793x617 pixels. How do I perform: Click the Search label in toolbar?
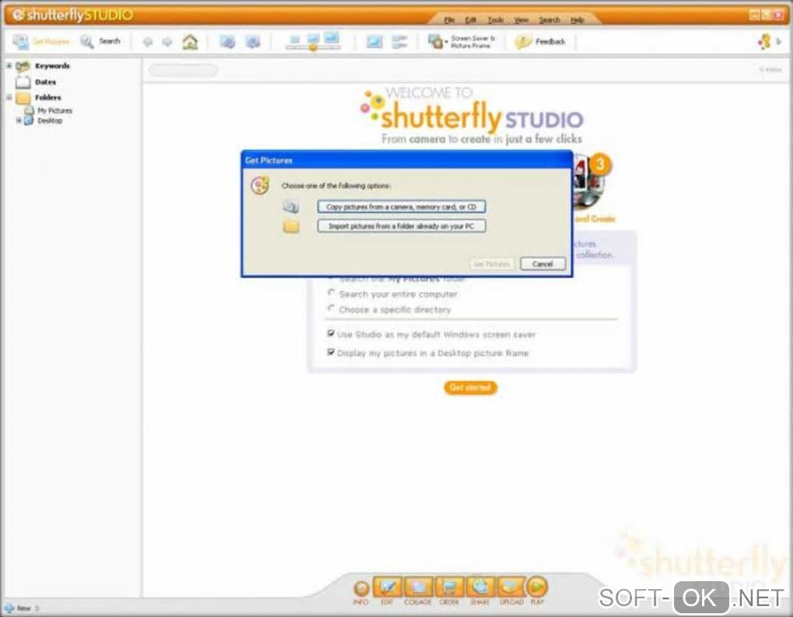click(x=110, y=41)
